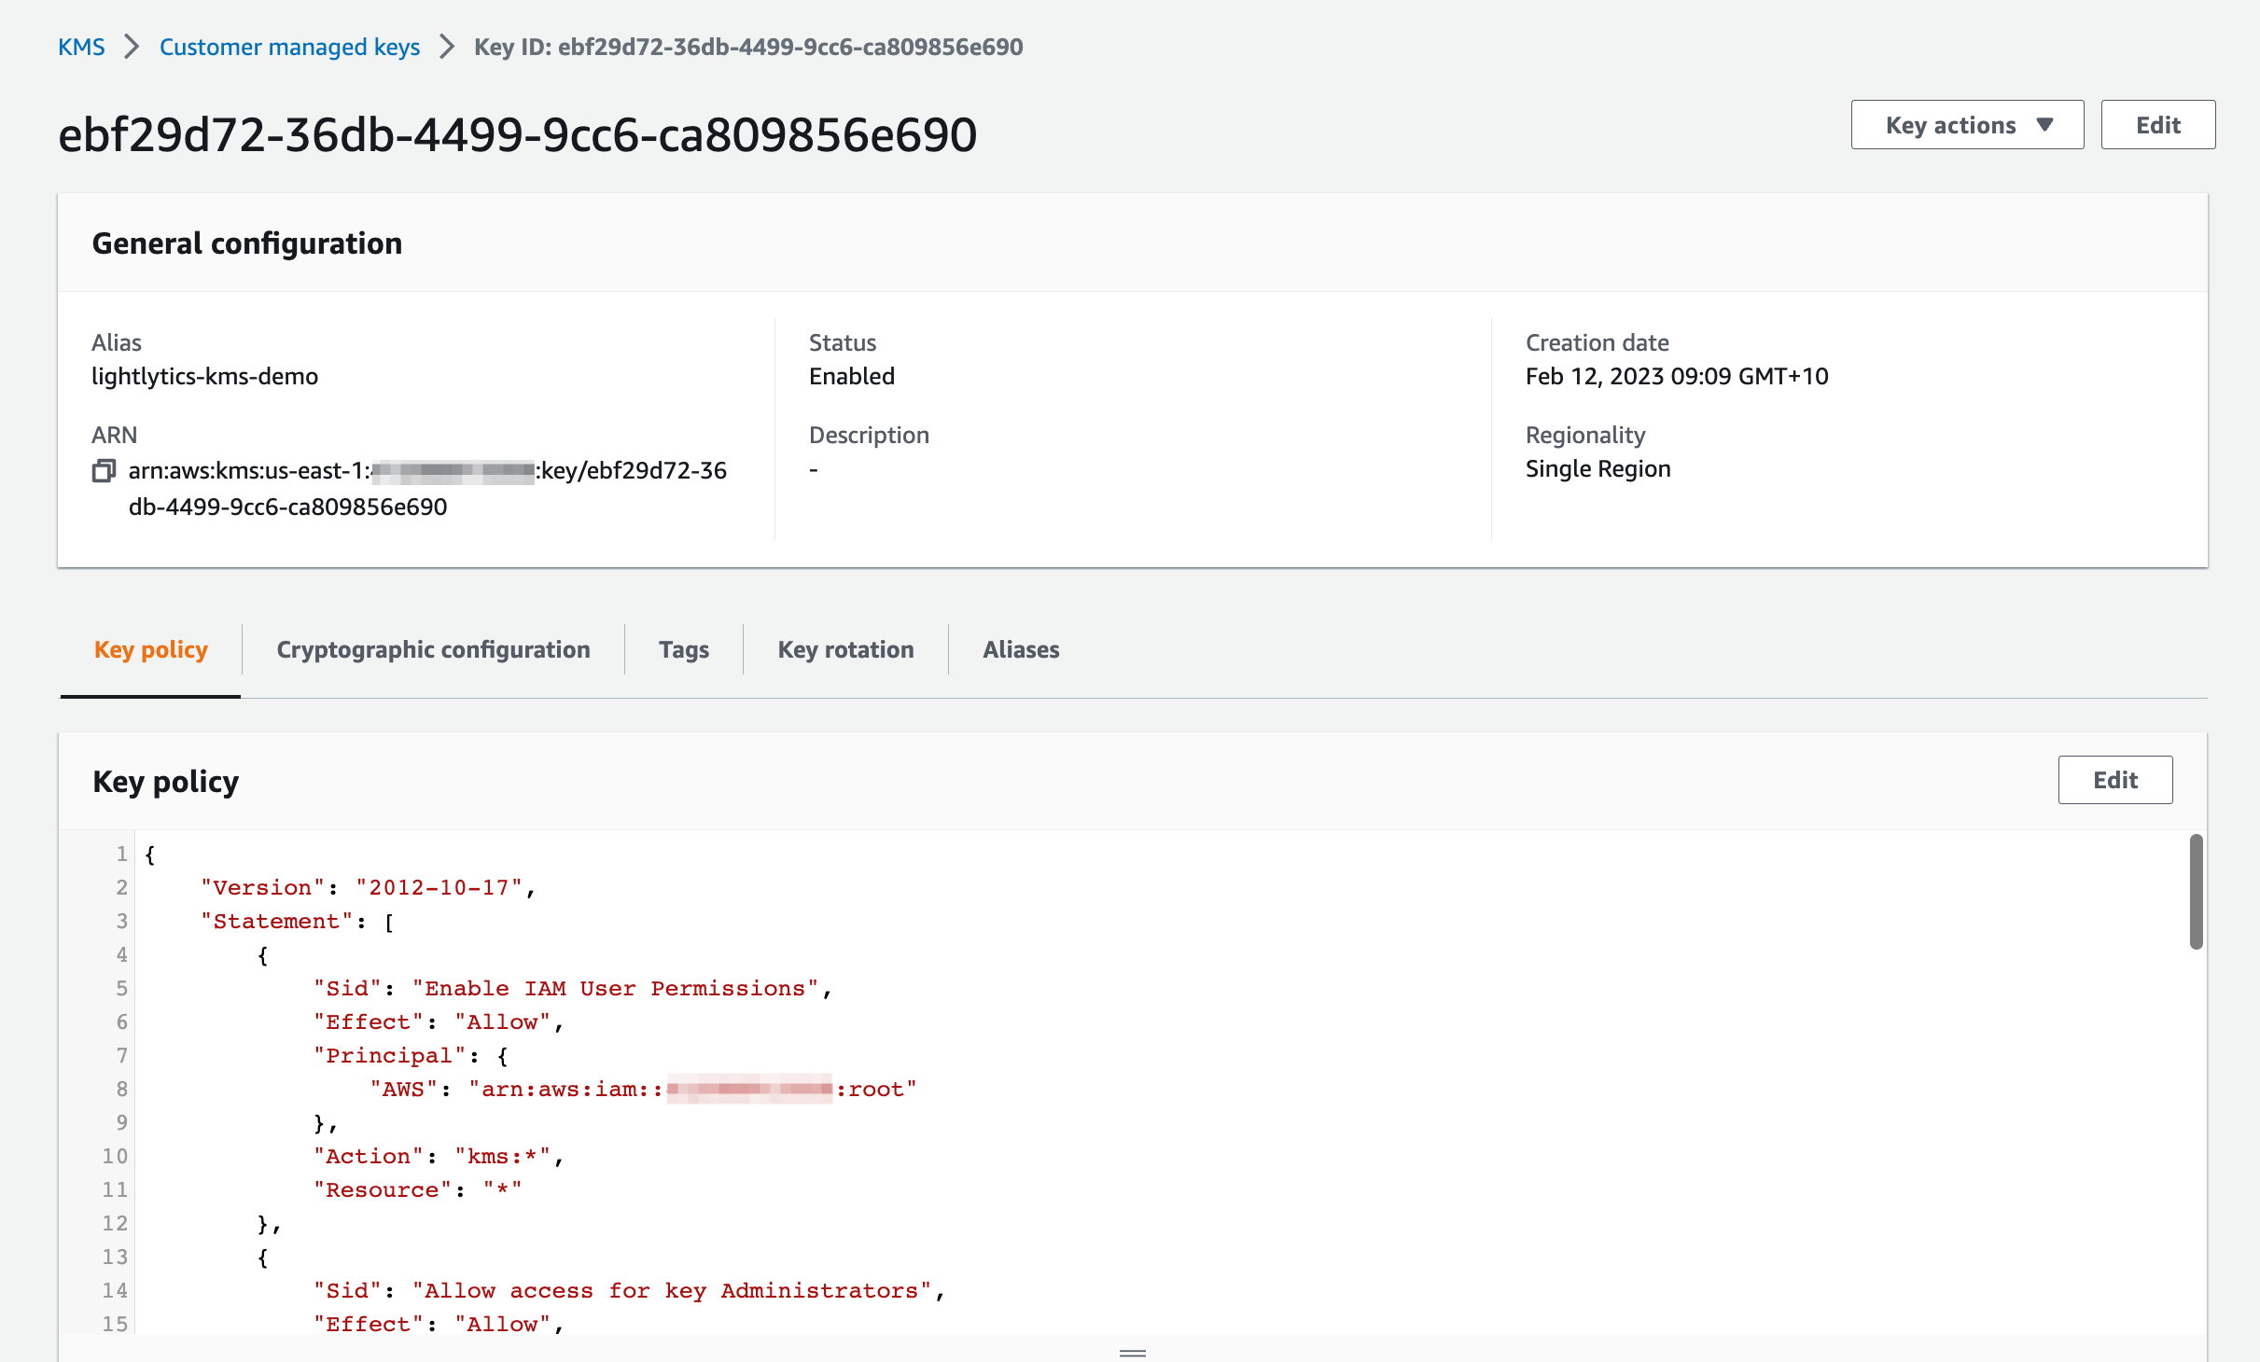The image size is (2260, 1362).
Task: View the Key rotation tab
Action: (845, 649)
